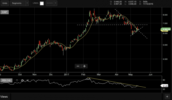Open the Segmento drawing tool dropdown
This screenshot has width=172, height=100.
pyautogui.click(x=19, y=3)
